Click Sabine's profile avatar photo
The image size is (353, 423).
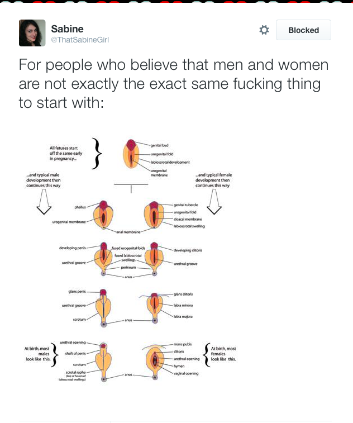click(32, 33)
